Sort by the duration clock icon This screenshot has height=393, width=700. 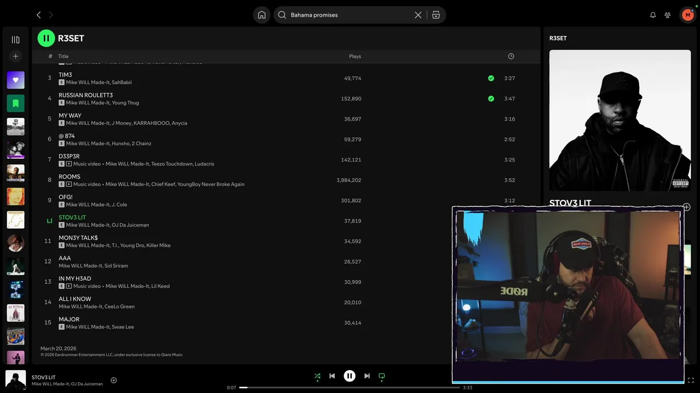click(x=511, y=56)
